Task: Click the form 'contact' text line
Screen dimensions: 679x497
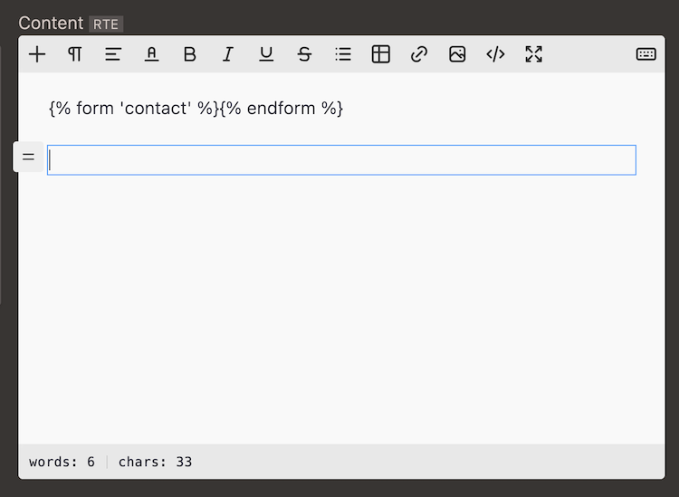Action: [x=196, y=109]
